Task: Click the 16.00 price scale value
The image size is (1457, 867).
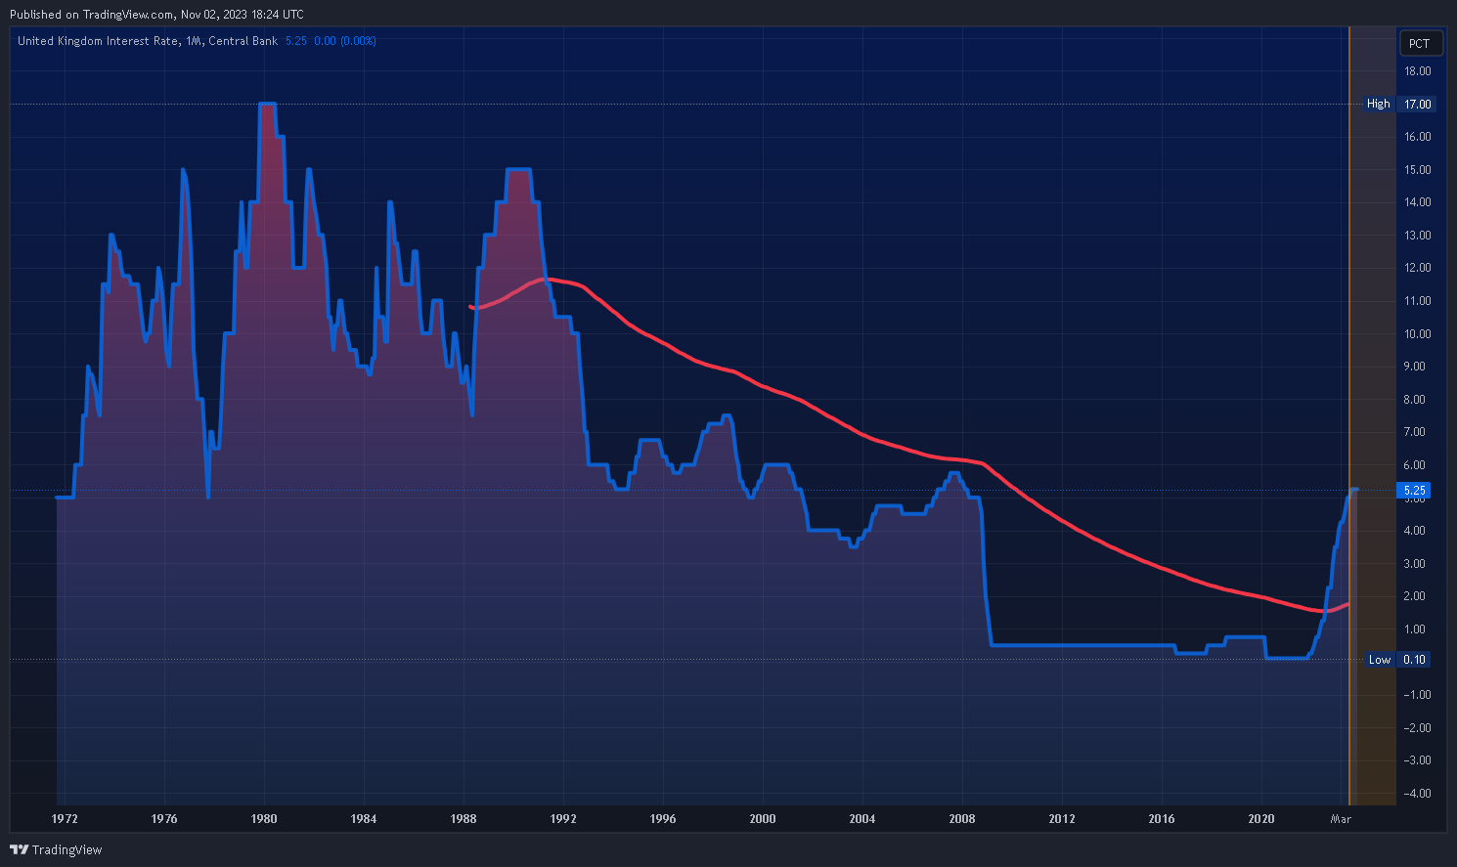Action: click(1418, 137)
